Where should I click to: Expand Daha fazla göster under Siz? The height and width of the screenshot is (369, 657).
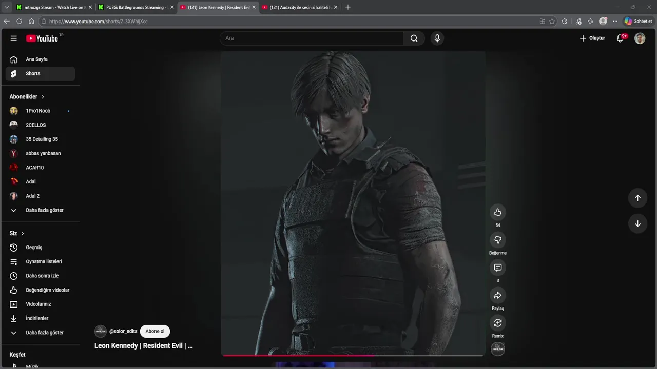[x=40, y=333]
